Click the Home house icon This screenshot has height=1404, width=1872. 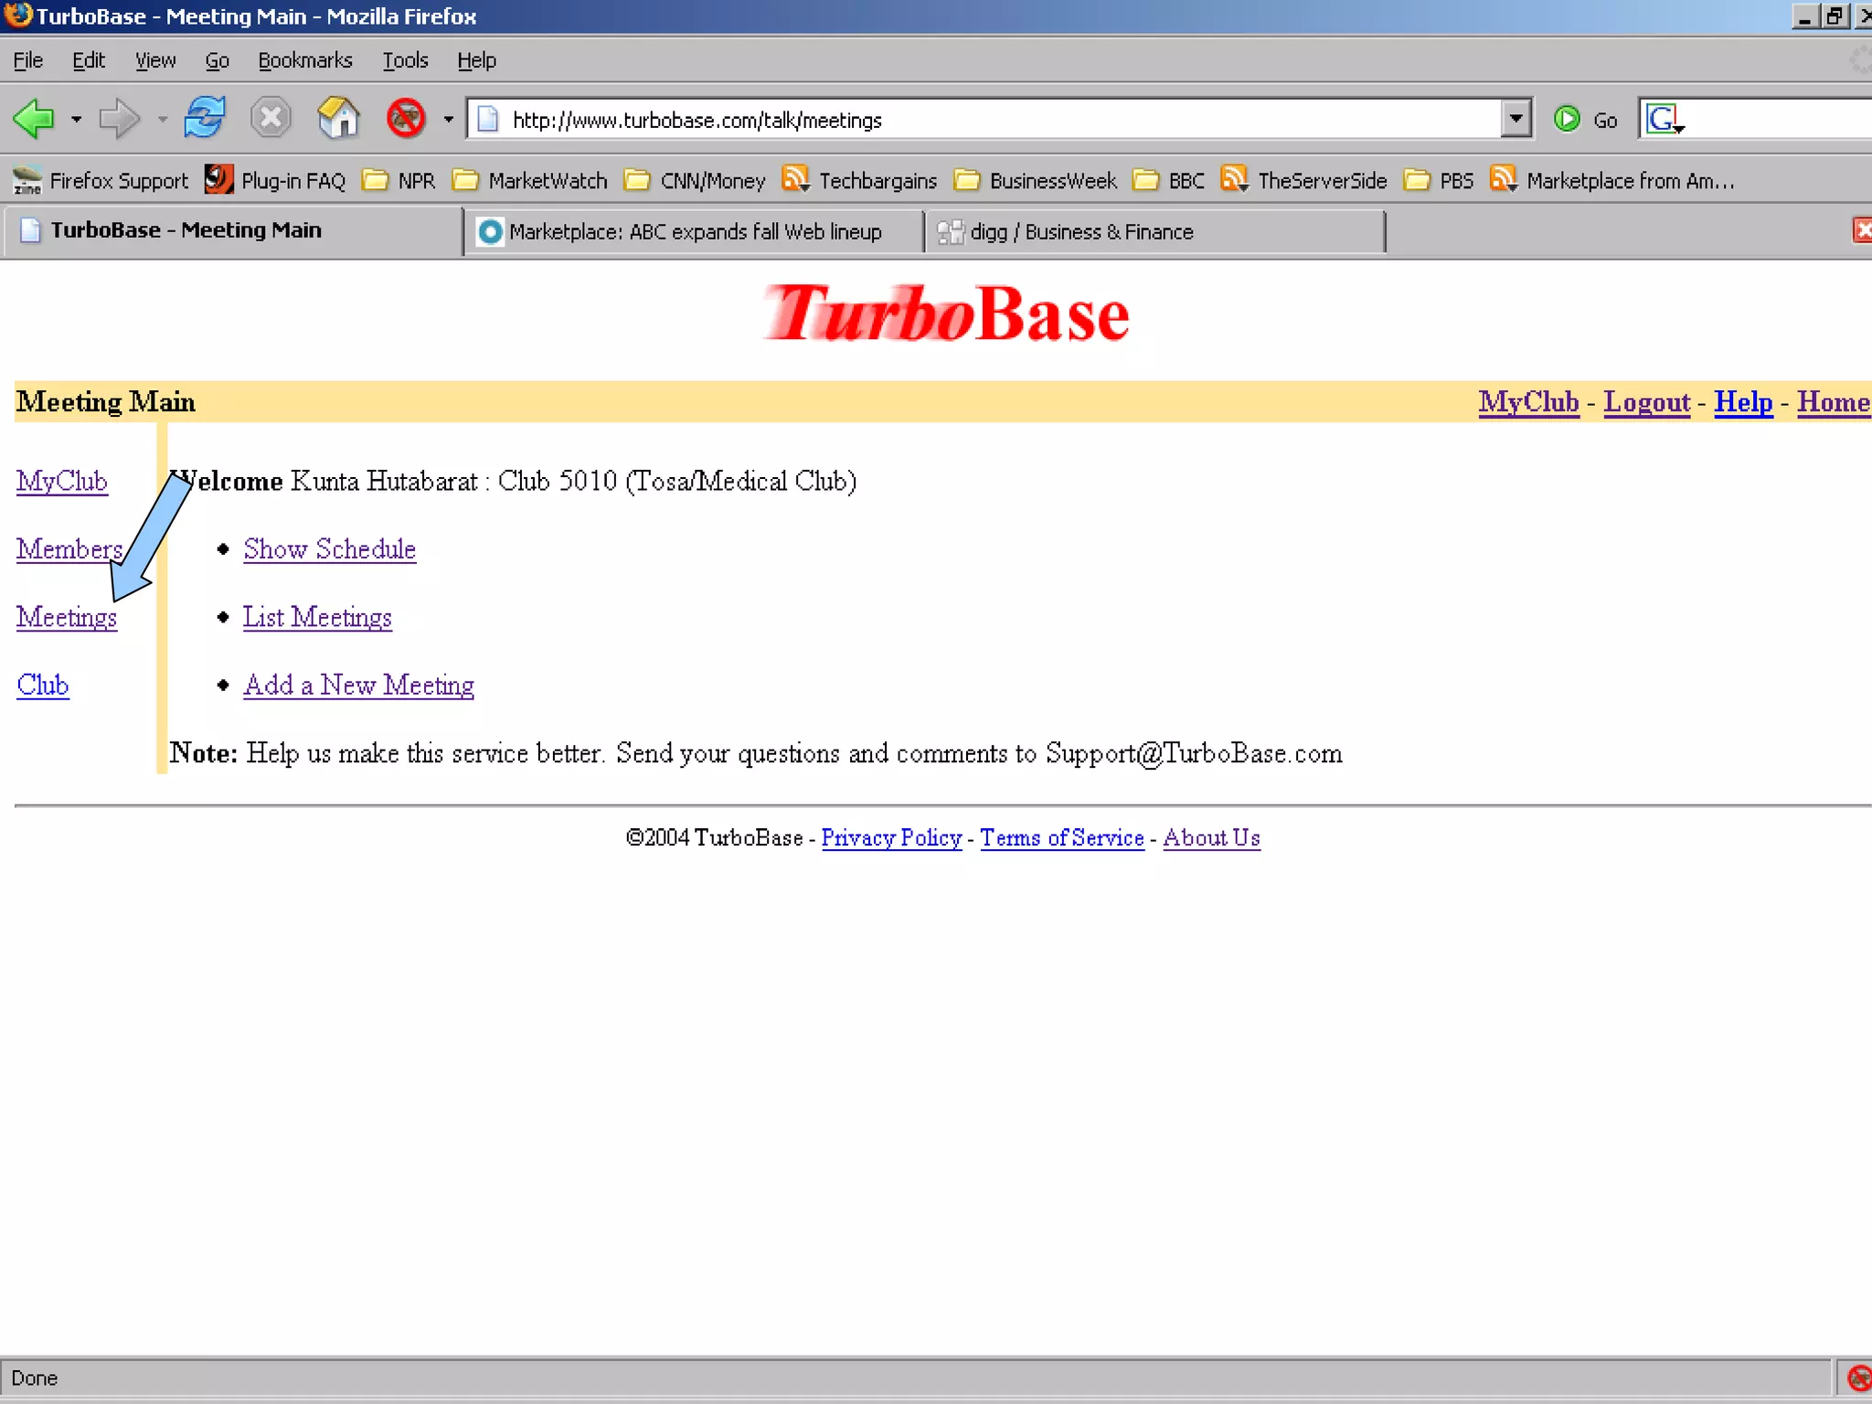338,119
